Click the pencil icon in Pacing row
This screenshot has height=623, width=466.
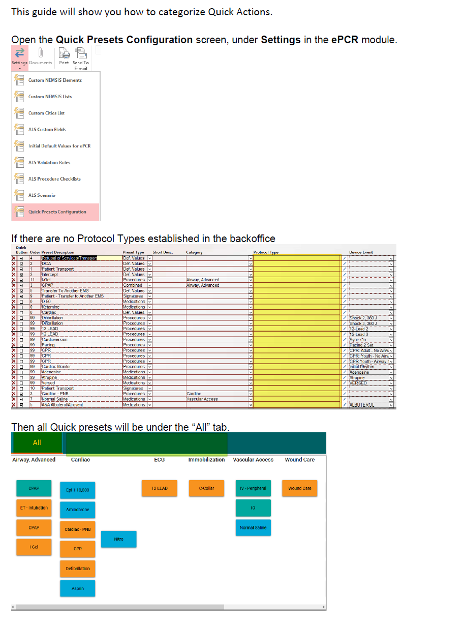(x=345, y=345)
